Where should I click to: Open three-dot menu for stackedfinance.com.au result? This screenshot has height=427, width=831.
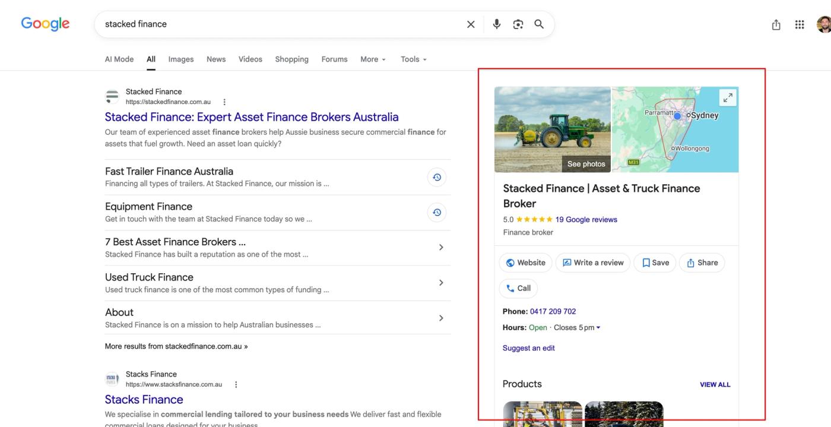pyautogui.click(x=224, y=102)
